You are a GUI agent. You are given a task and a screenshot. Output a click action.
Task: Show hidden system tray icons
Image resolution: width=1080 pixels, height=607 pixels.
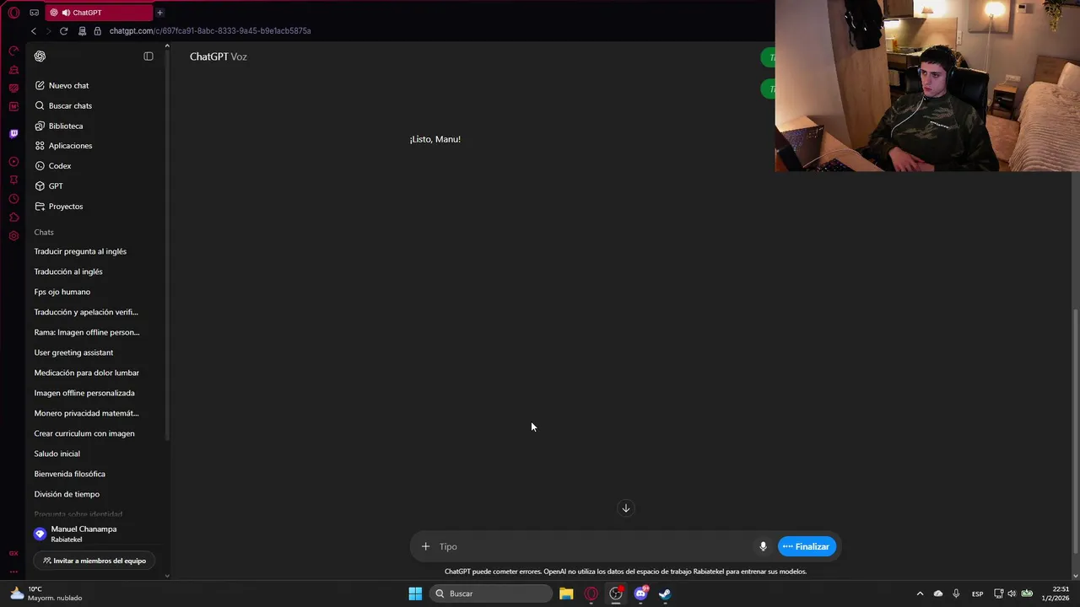click(x=920, y=594)
